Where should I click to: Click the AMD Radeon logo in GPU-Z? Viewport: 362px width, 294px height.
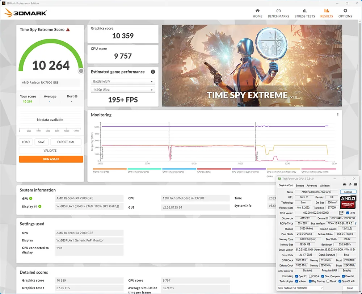point(348,202)
